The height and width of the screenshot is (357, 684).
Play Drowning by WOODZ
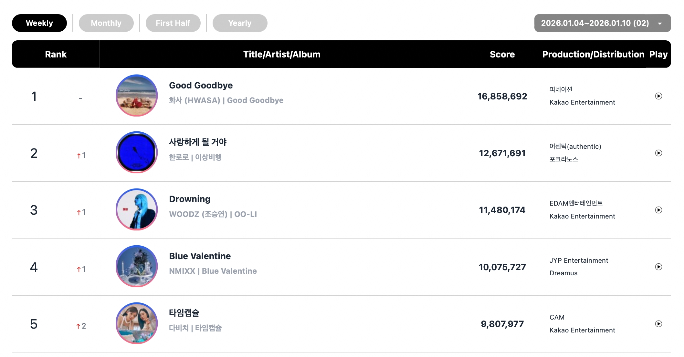coord(658,210)
